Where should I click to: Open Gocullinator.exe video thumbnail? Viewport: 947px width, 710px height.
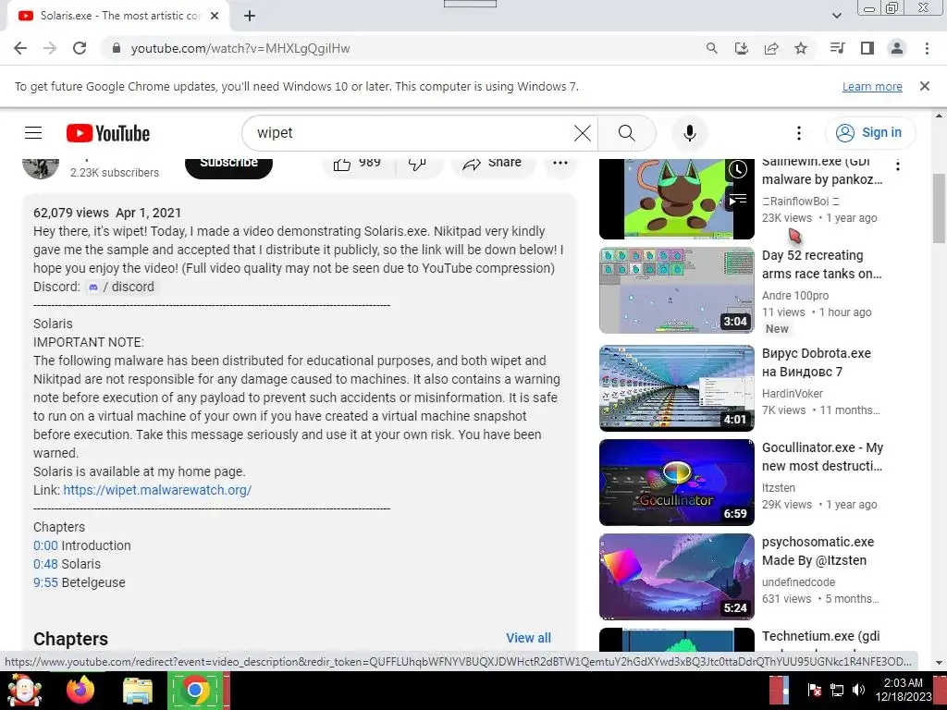(x=676, y=482)
